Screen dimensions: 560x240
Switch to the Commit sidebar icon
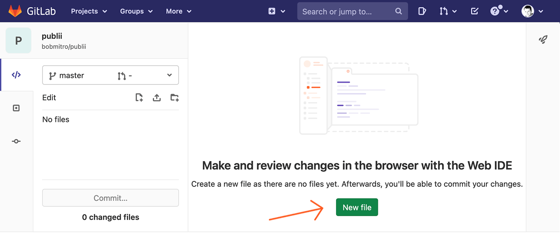16,141
